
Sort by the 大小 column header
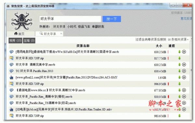pos(159,46)
